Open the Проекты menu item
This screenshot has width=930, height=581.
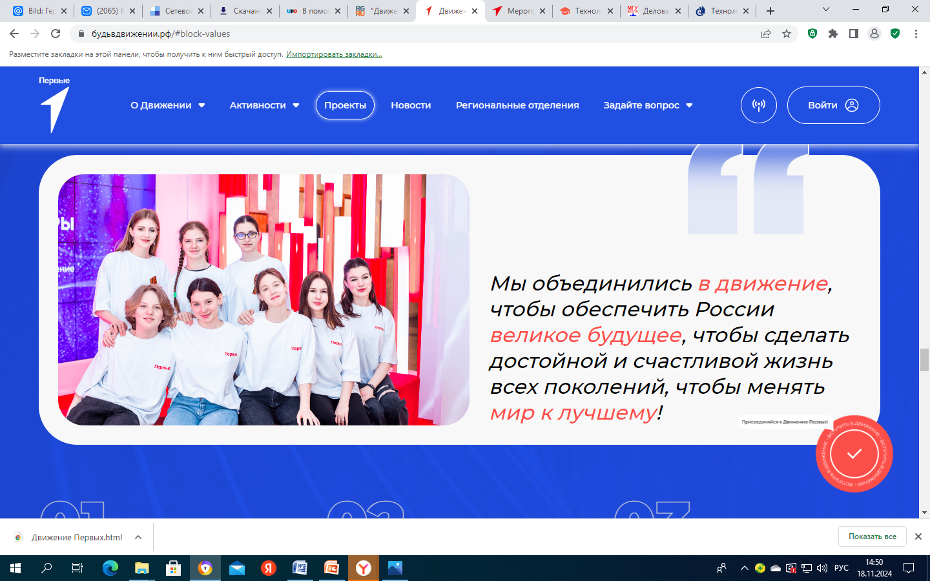point(345,105)
